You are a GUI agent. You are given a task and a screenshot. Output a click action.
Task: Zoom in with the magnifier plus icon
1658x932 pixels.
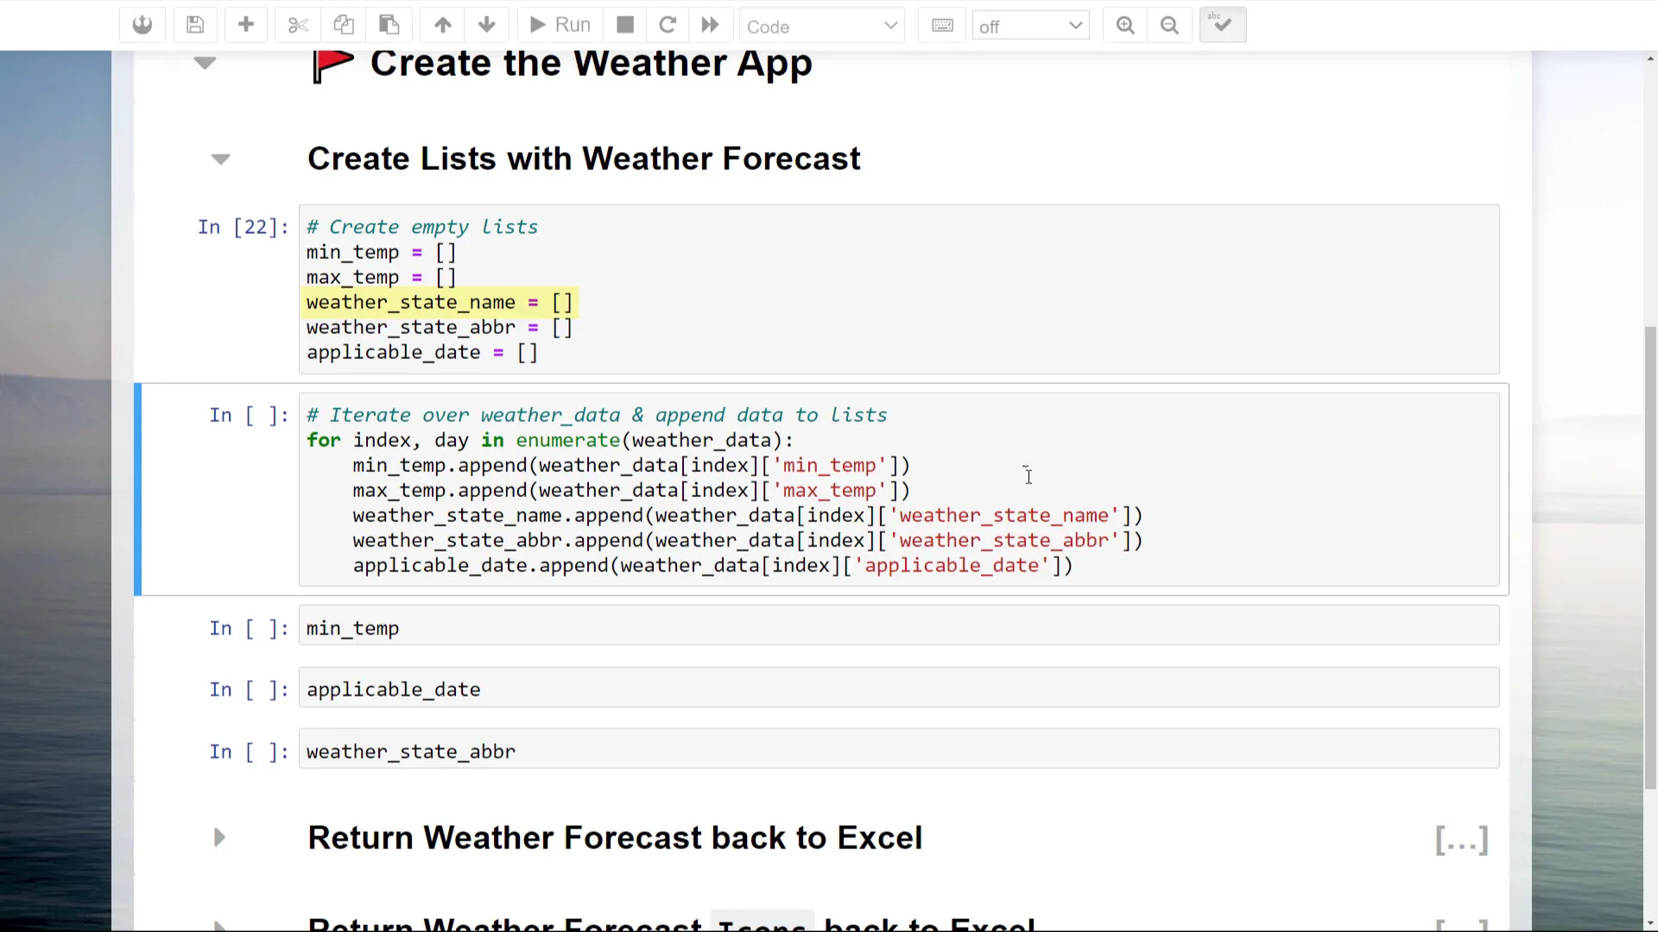tap(1124, 25)
